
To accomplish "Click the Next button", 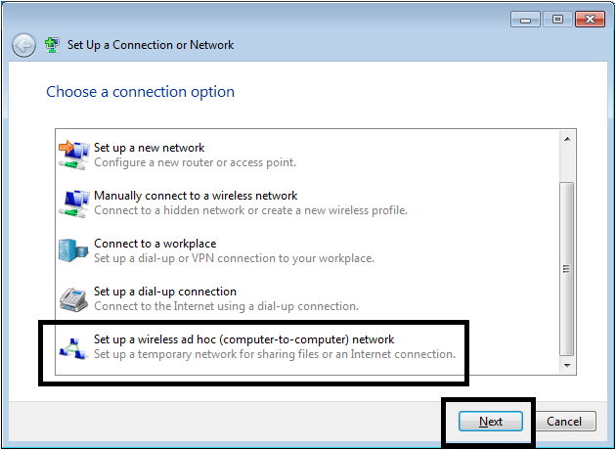I will click(491, 422).
